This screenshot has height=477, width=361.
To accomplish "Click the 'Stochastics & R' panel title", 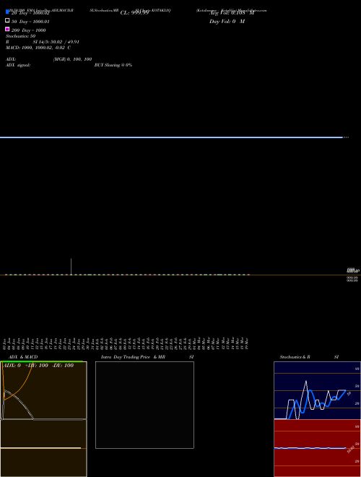I will tap(295, 357).
